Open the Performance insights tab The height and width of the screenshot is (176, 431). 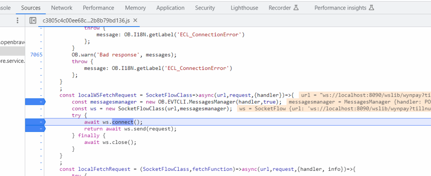coord(344,8)
